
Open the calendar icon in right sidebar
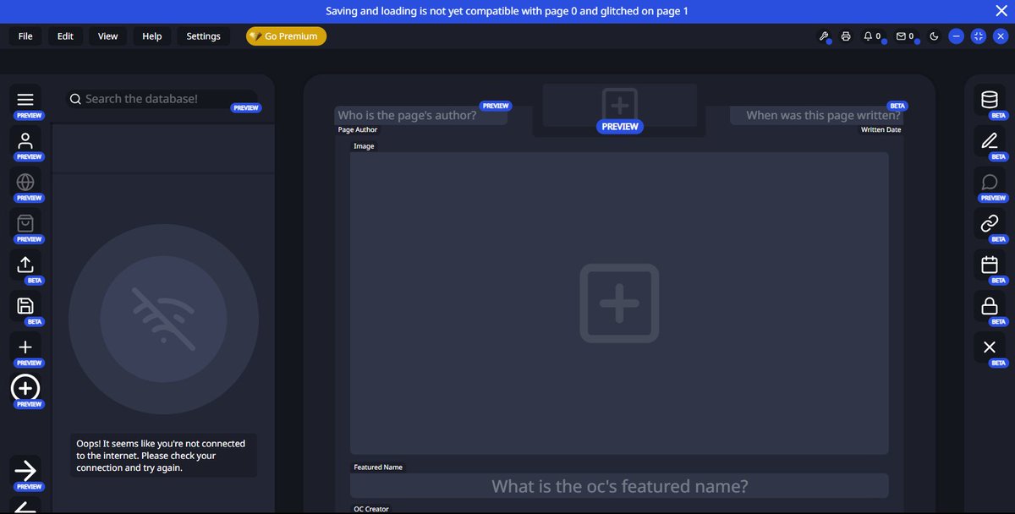click(x=990, y=265)
